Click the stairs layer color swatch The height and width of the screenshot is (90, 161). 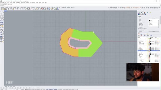point(149,46)
